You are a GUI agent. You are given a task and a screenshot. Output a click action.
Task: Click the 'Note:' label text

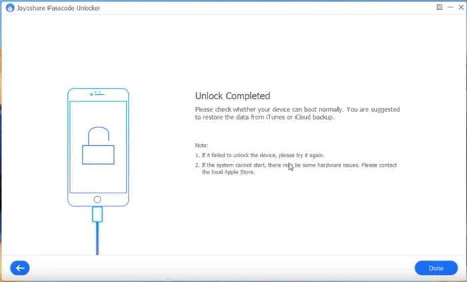(x=201, y=145)
